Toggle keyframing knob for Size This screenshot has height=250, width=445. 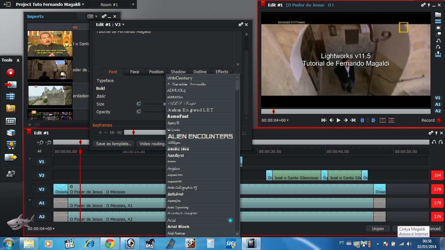139,104
